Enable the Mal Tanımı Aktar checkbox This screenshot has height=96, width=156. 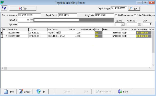tap(116, 15)
